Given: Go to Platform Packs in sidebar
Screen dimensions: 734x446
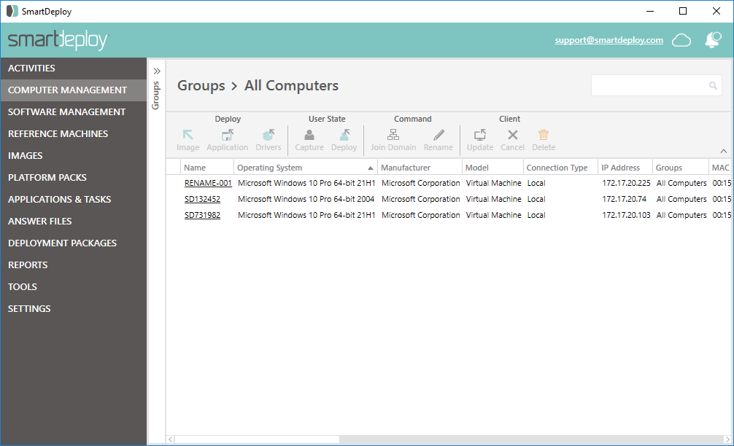Looking at the screenshot, I should [x=47, y=177].
